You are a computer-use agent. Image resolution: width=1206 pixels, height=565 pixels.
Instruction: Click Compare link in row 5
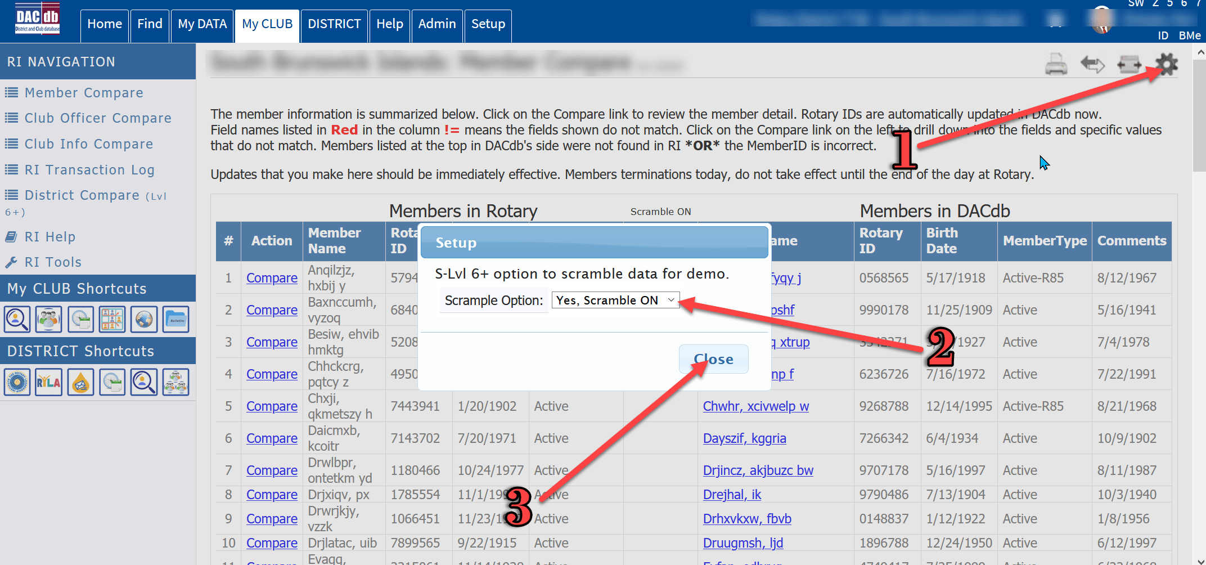pos(272,406)
